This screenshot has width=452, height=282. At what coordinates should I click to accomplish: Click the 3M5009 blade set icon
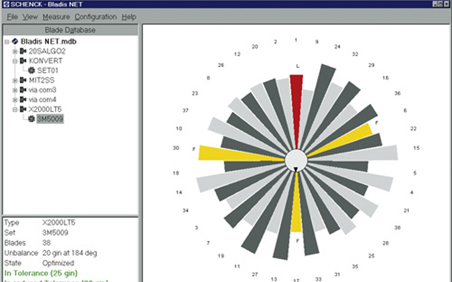click(x=32, y=119)
